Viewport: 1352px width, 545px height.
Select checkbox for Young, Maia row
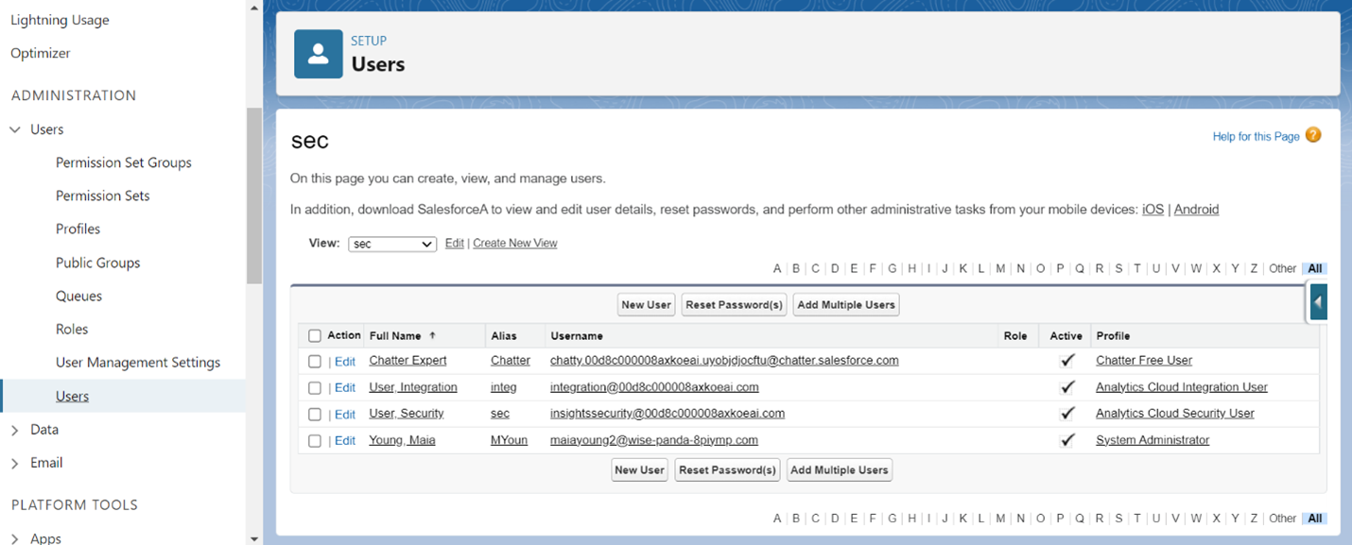[315, 440]
